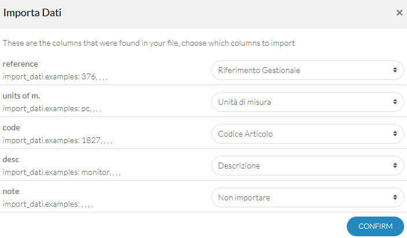Image resolution: width=407 pixels, height=238 pixels.
Task: Open the Descrizione column dropdown
Action: [x=307, y=166]
